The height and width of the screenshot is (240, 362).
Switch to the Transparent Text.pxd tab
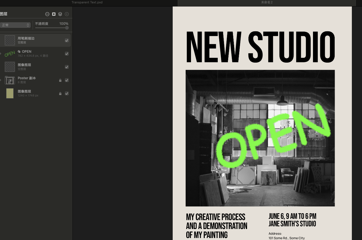tap(87, 2)
